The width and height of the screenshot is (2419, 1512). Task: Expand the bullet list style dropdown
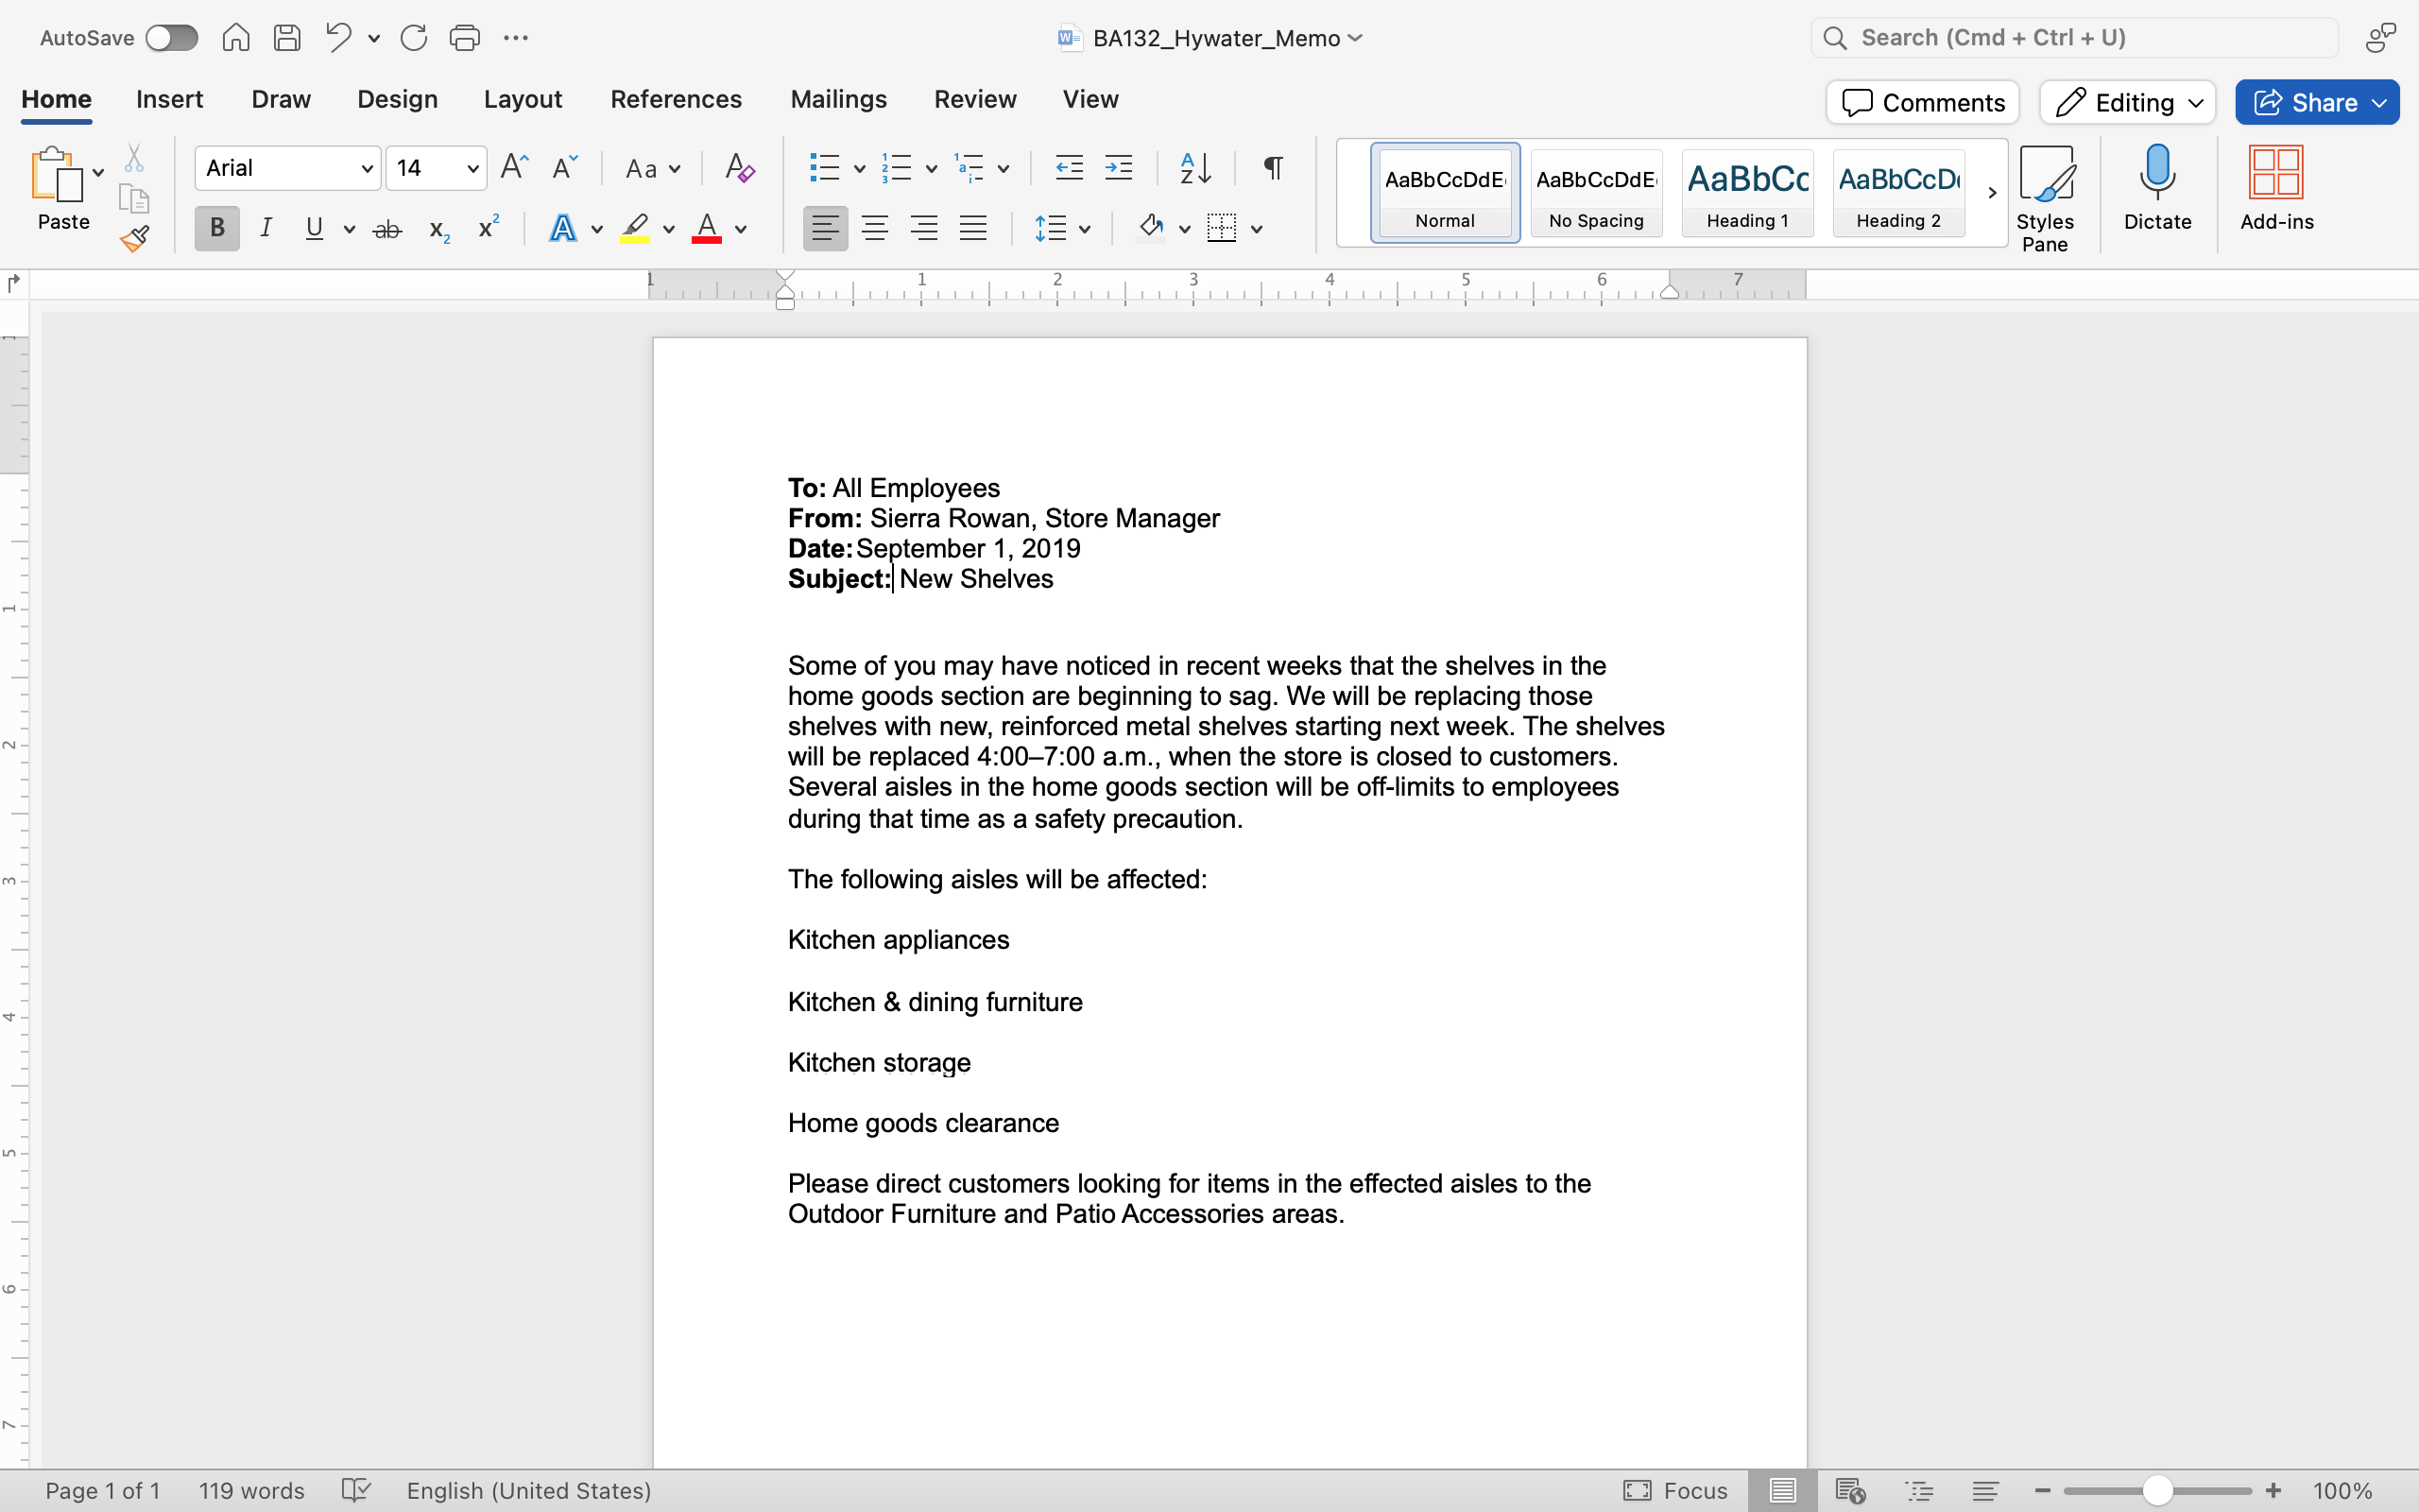(x=859, y=169)
